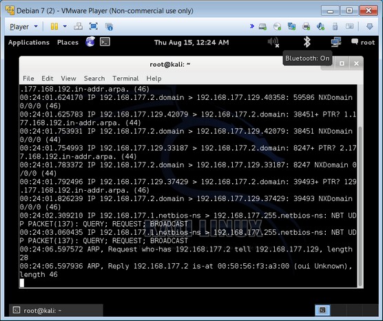Screen dimensions: 383x321
Task: Click the hard disk device icon
Action: (262, 27)
